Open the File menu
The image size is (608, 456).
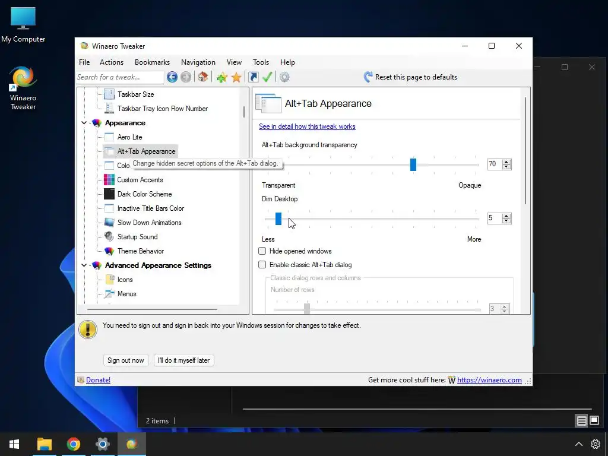[84, 62]
